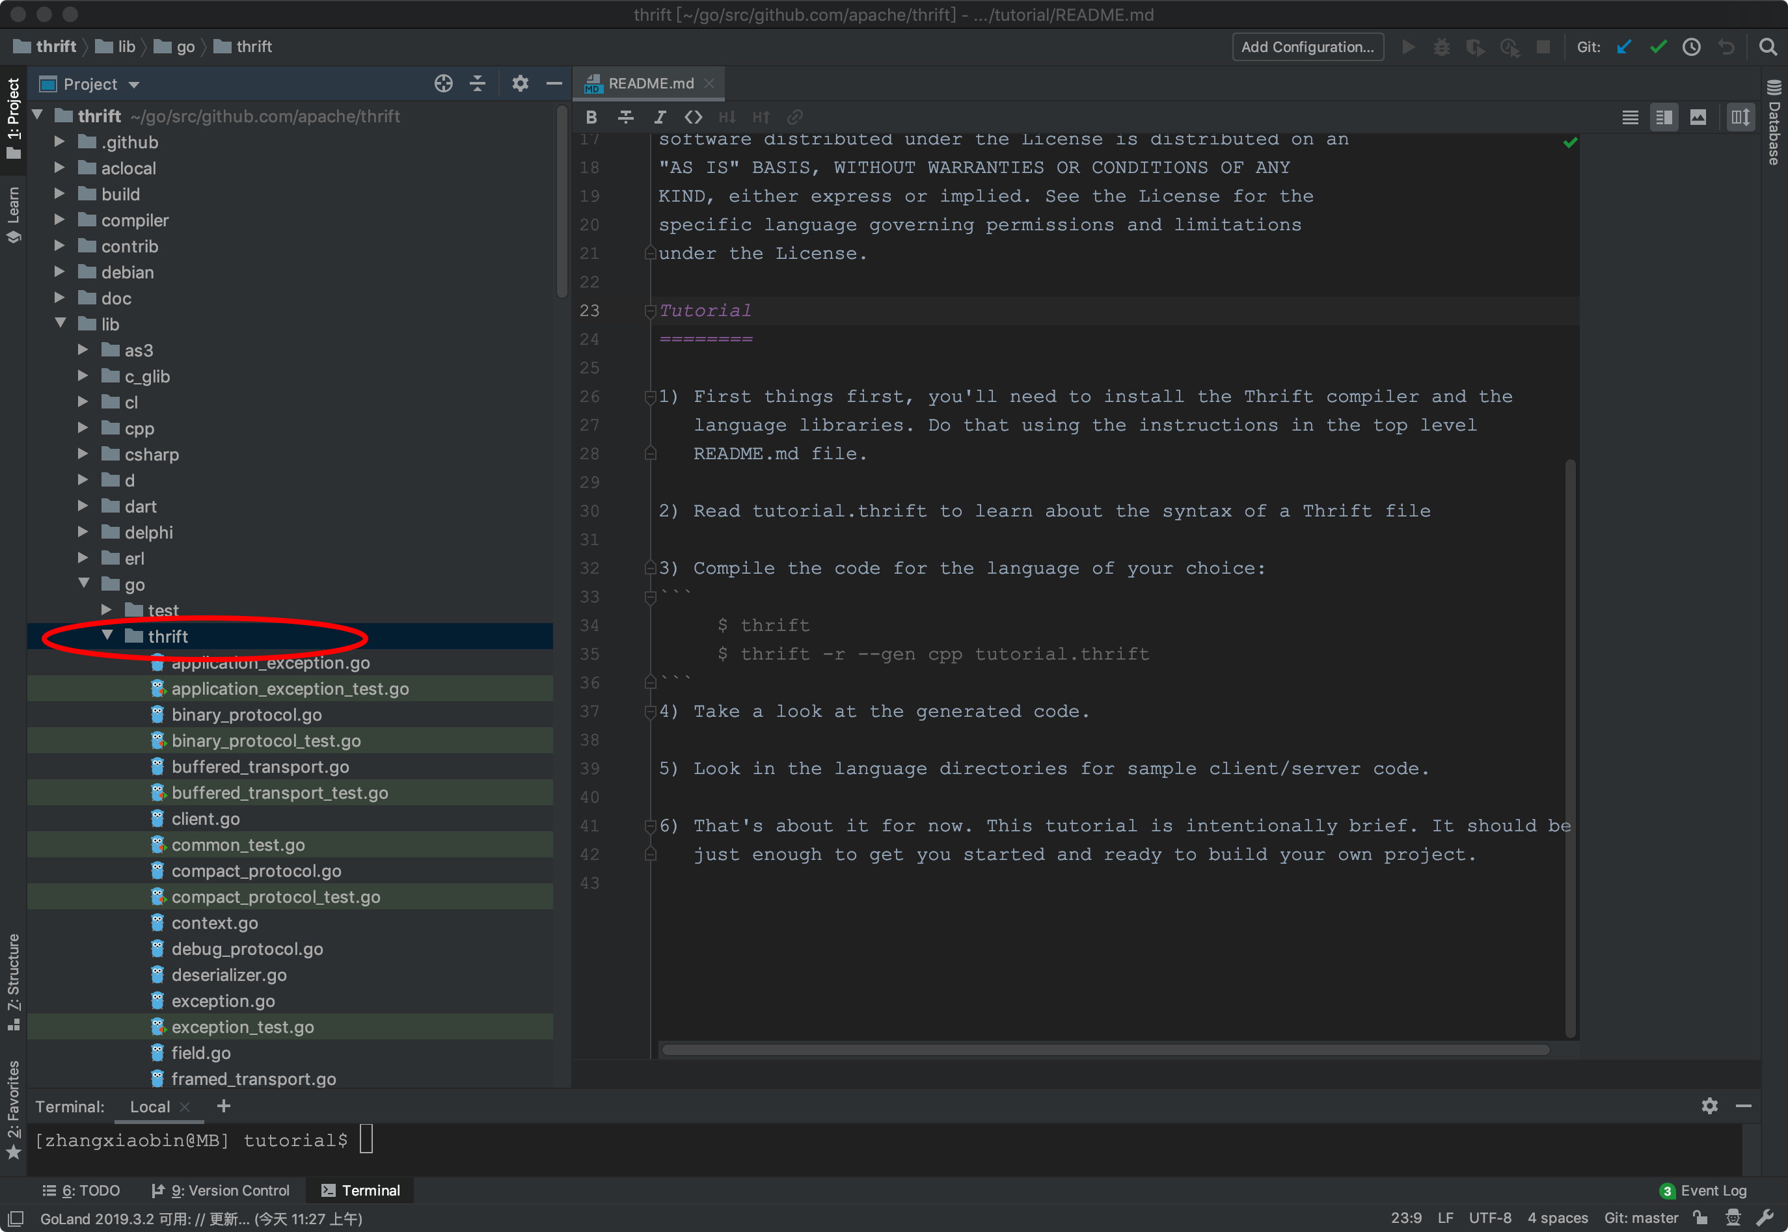Toggle the 2: Favorites side tab

13,1108
